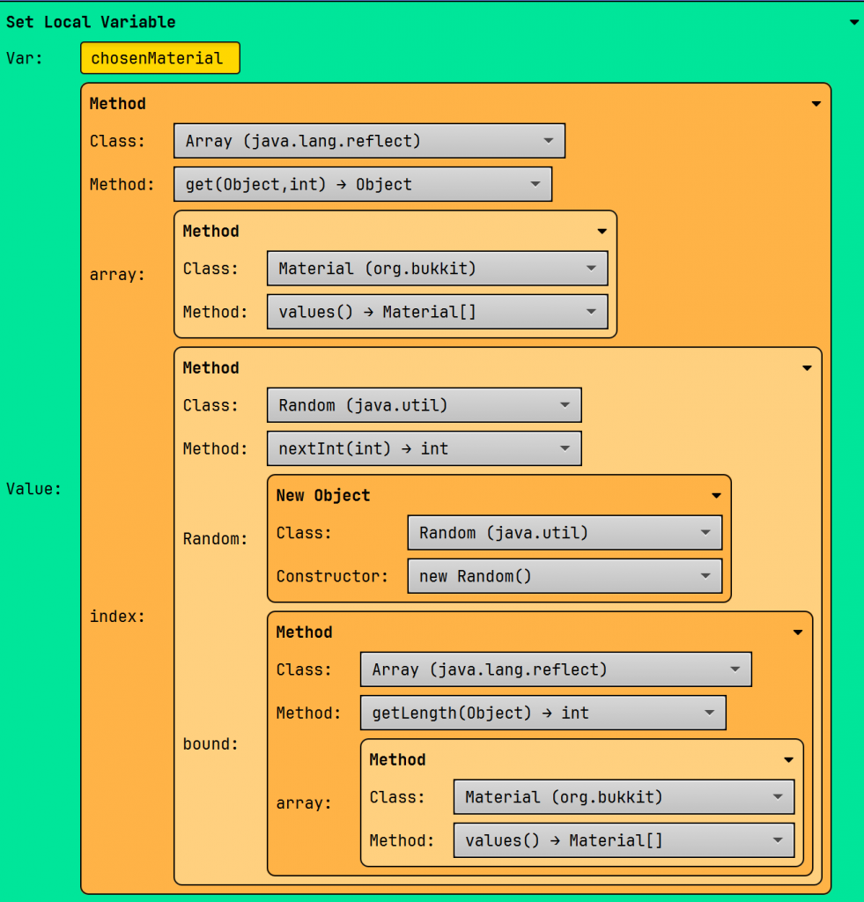Open the get(Object,int) → Object method dropdown
The height and width of the screenshot is (902, 864).
coord(362,184)
